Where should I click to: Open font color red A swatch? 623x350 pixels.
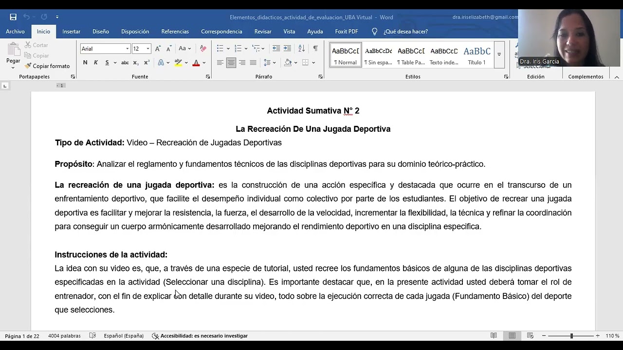click(196, 62)
